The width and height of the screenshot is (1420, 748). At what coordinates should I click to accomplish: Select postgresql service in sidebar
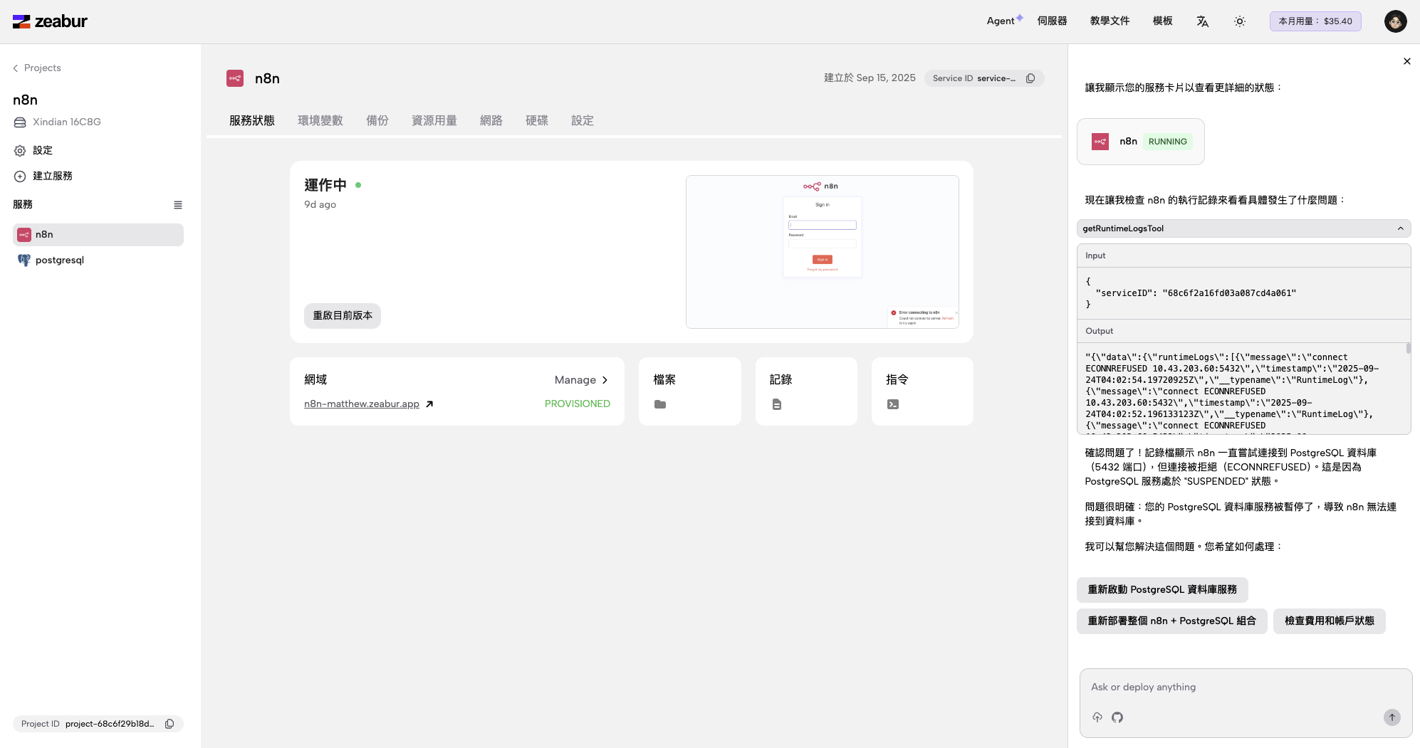[60, 260]
